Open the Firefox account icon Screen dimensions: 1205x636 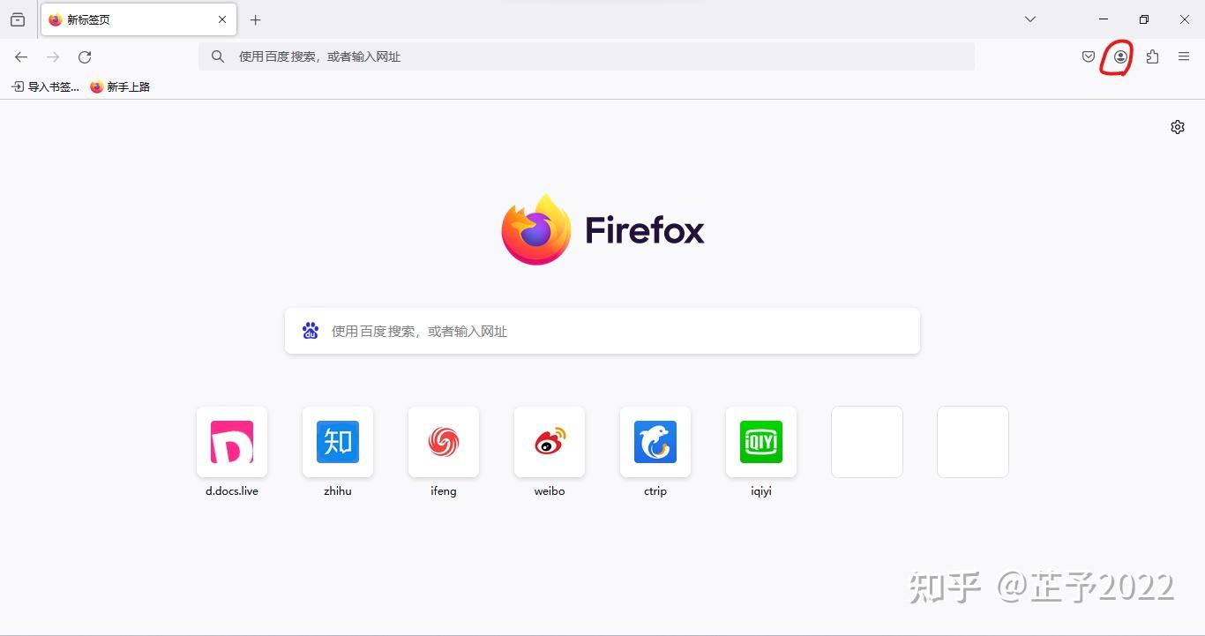click(1118, 56)
